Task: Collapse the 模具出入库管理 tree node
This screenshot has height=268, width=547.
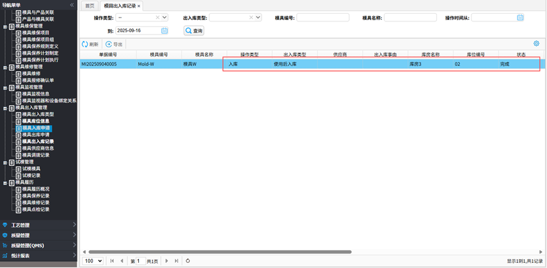Action: (5, 108)
